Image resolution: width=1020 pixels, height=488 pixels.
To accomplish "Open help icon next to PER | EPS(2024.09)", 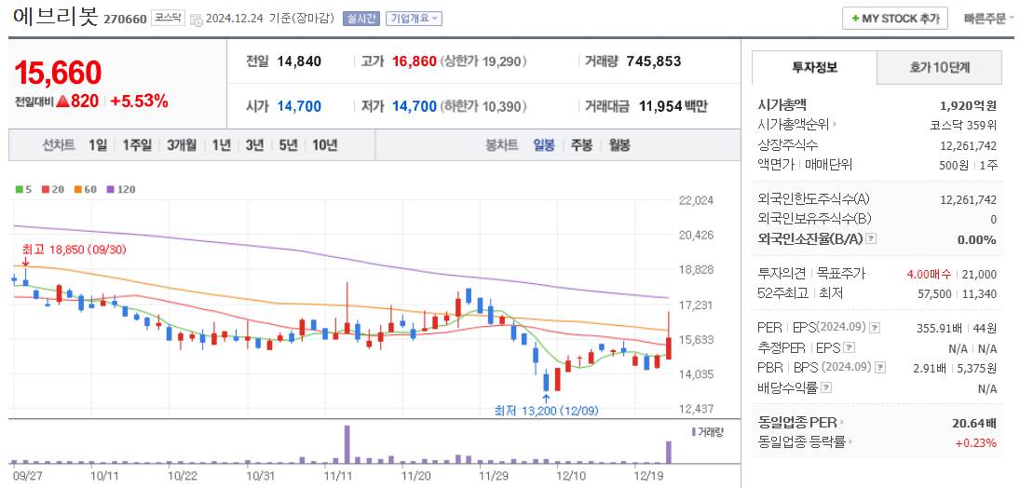I will [875, 327].
